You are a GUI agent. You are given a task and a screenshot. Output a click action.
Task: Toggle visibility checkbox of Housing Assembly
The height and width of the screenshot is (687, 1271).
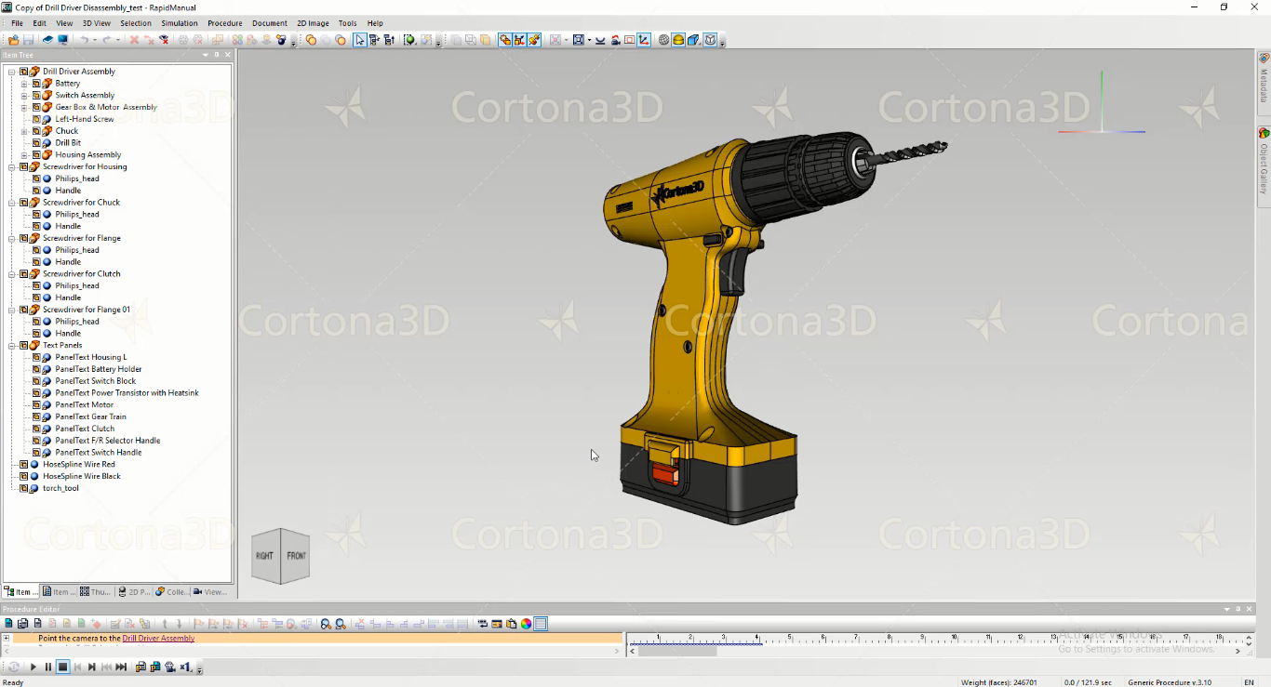pyautogui.click(x=36, y=154)
